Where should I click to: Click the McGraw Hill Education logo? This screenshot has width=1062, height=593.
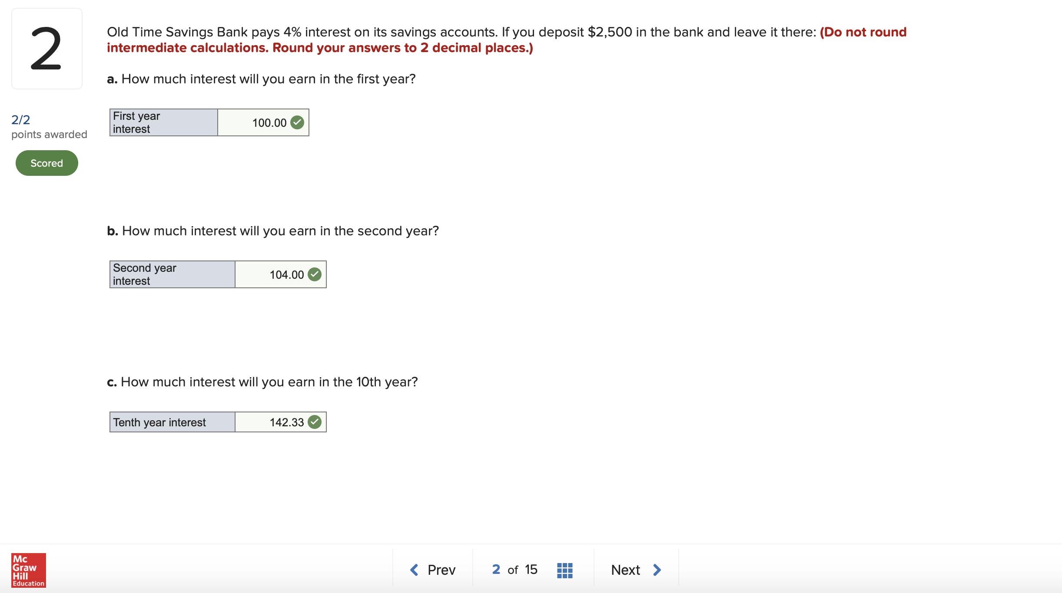click(29, 570)
